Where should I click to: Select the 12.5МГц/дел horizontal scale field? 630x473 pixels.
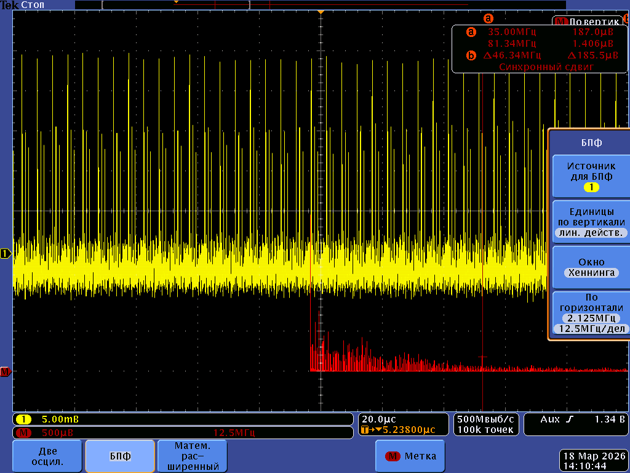(591, 329)
